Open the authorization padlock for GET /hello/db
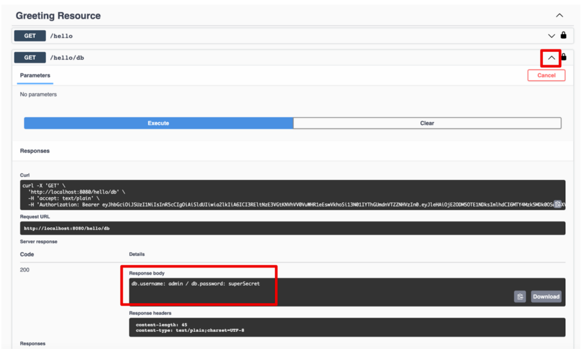The image size is (584, 349). tap(563, 57)
